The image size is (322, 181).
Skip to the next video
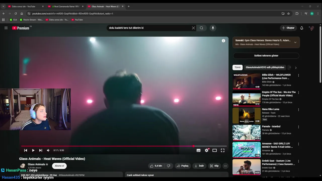(x=41, y=150)
